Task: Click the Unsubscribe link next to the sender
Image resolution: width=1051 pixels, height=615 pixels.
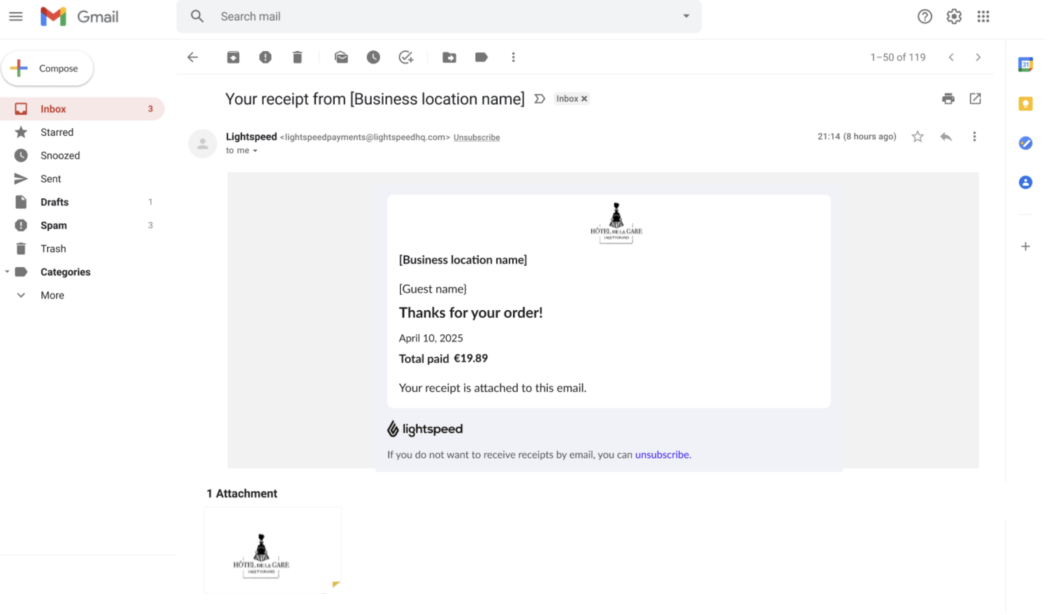Action: (x=476, y=137)
